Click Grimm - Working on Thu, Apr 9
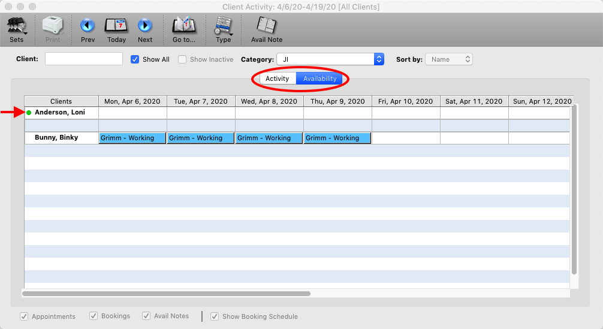 click(x=337, y=138)
